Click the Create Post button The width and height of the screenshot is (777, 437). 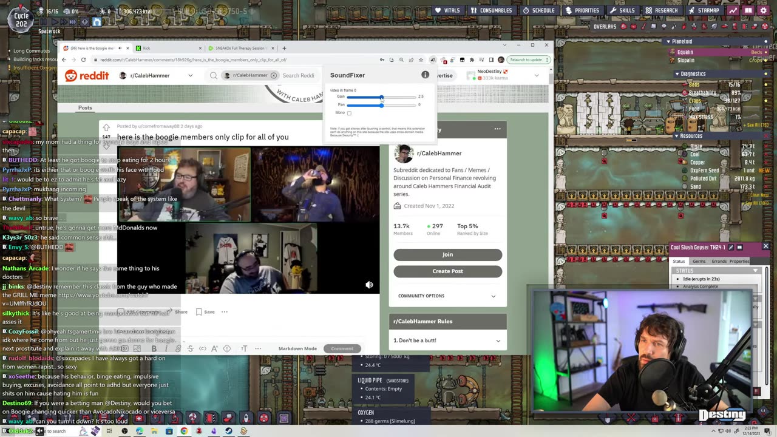click(448, 271)
